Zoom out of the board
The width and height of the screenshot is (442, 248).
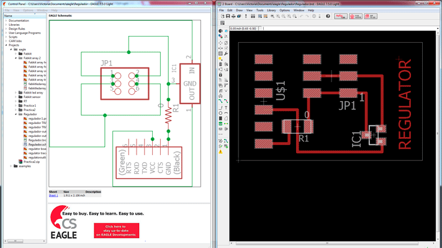(x=284, y=16)
